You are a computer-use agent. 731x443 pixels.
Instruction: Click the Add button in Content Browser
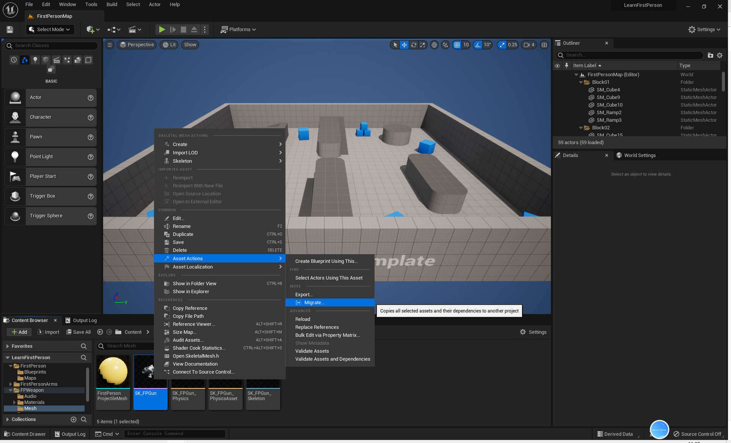click(x=19, y=332)
